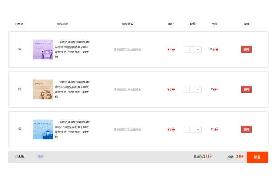Uncheck the first product's checkbox
The width and height of the screenshot is (277, 184).
(19, 49)
